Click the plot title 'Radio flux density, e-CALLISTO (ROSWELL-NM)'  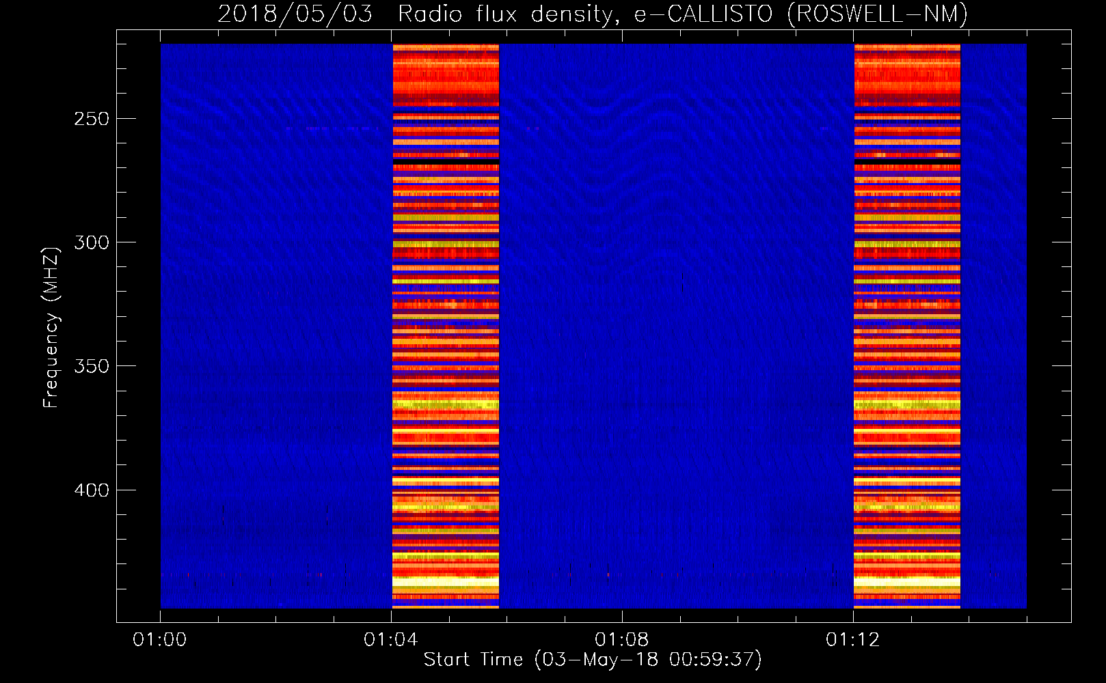[682, 14]
